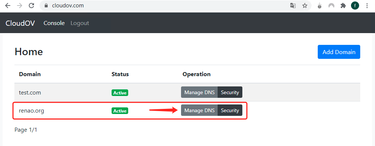Select the renao.org domain cell
The width and height of the screenshot is (375, 146).
pyautogui.click(x=31, y=111)
